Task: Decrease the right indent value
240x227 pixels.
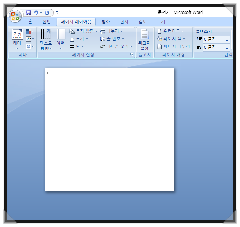Action: coord(227,49)
